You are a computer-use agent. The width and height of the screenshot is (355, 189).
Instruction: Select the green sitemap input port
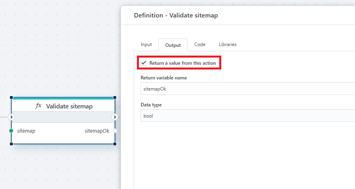click(x=11, y=131)
